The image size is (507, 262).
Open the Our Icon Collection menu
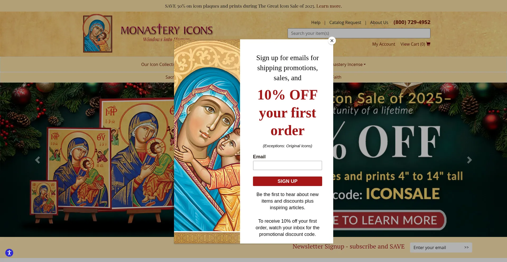[157, 64]
